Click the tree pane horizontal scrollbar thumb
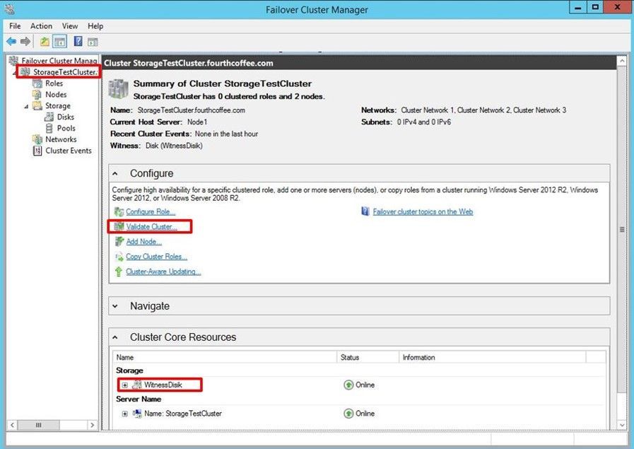The image size is (634, 449). [39, 425]
